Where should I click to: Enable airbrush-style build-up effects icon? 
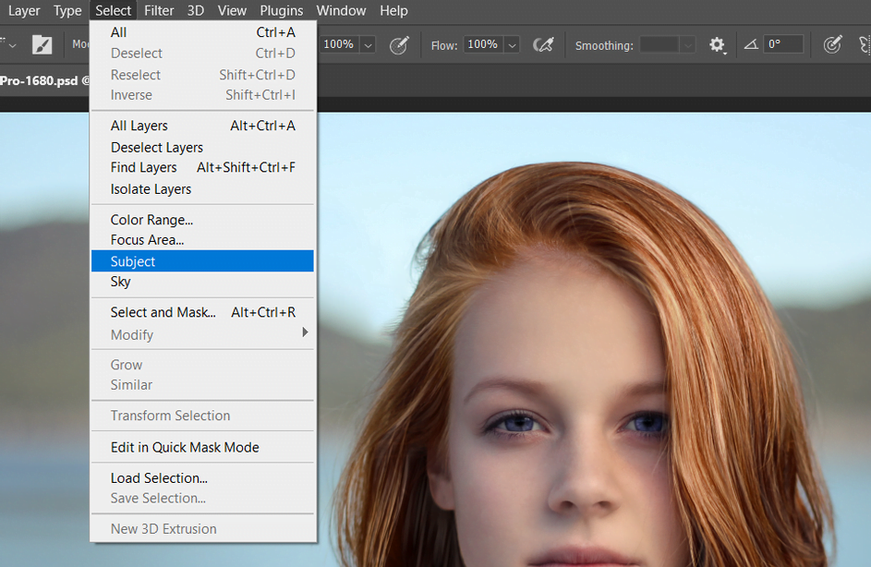[543, 43]
